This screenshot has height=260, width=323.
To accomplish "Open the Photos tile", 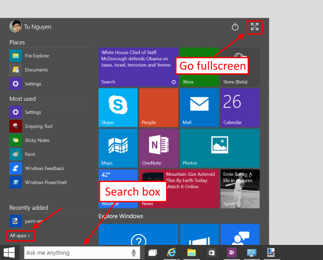I will click(220, 148).
